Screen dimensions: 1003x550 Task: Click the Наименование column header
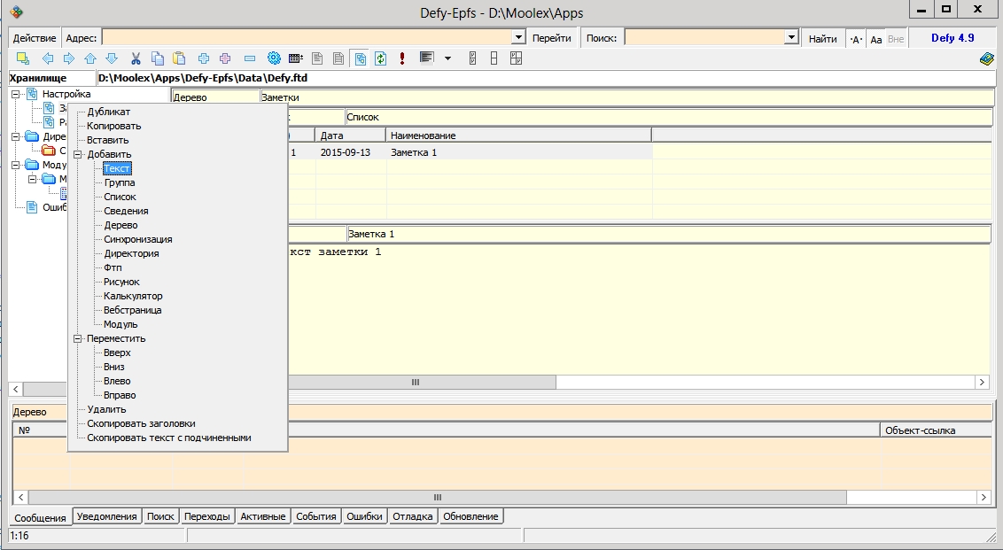pos(518,135)
